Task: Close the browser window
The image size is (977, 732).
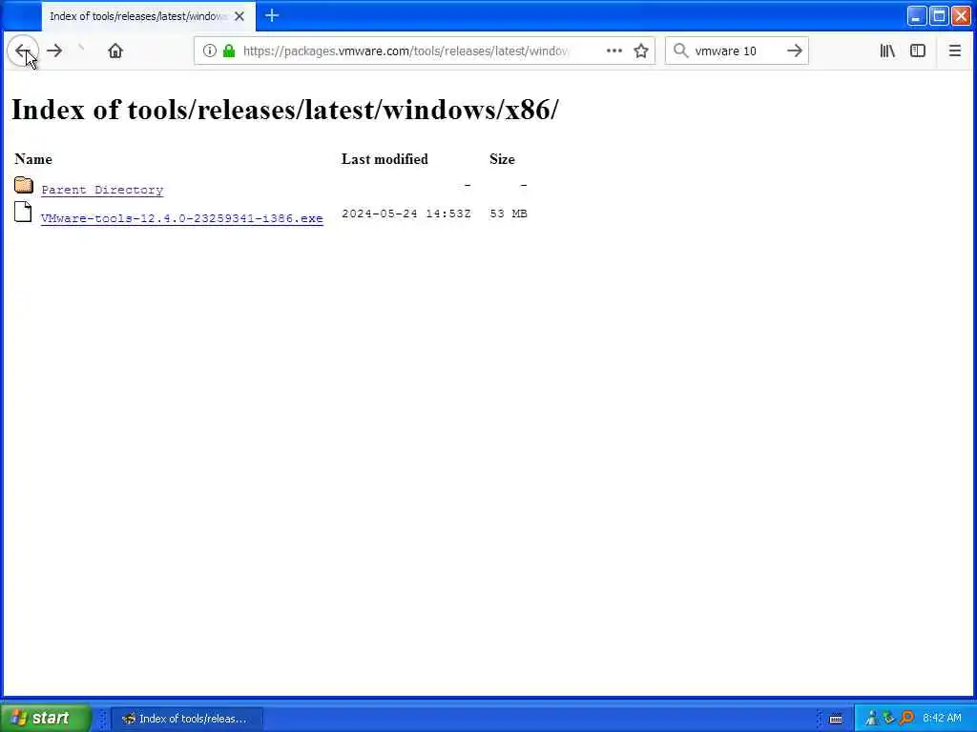Action: coord(962,16)
